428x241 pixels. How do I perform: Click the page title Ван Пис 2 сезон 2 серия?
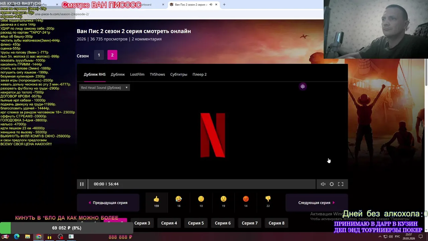click(x=134, y=31)
